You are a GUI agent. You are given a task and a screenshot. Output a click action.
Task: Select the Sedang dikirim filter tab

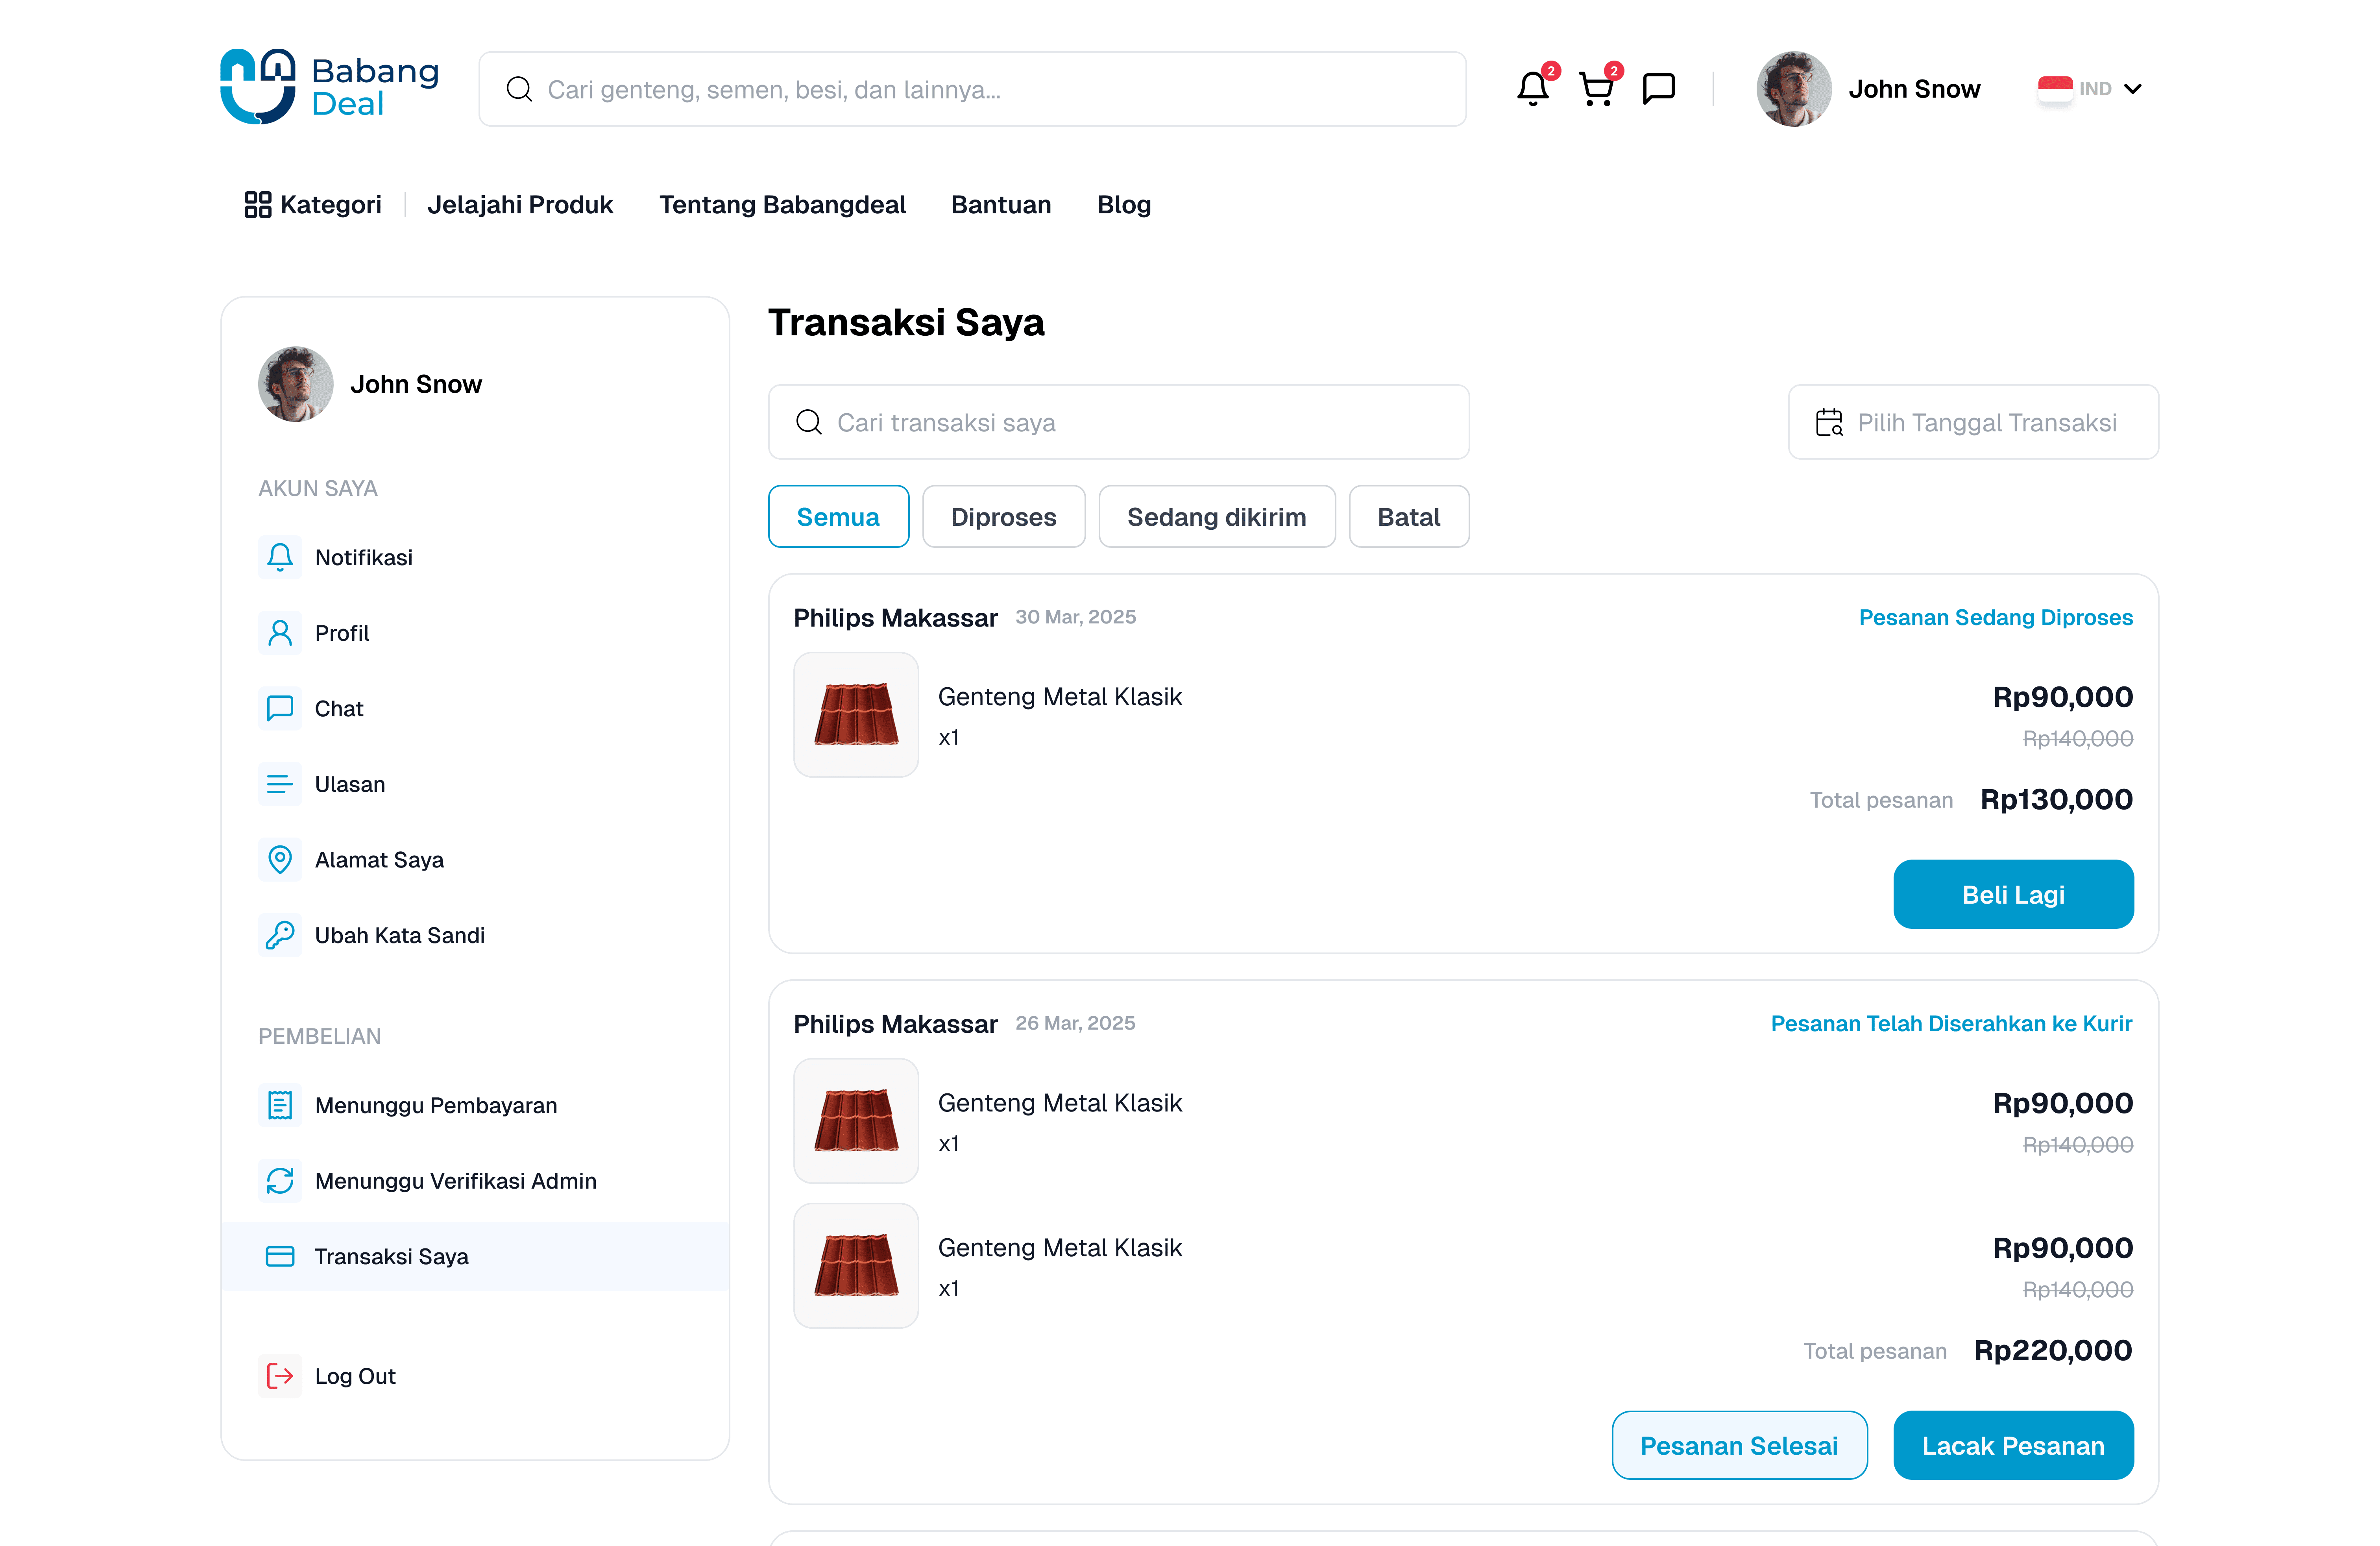tap(1216, 517)
